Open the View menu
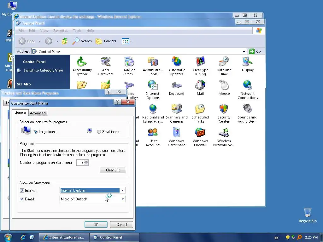This screenshot has width=323, height=242. click(44, 31)
